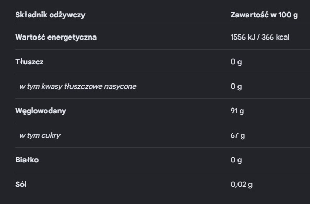This screenshot has height=204, width=310.
Task: Select the 'w tym cukry' label
Action: pyautogui.click(x=40, y=136)
